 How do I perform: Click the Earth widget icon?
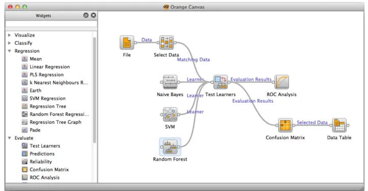click(x=24, y=90)
